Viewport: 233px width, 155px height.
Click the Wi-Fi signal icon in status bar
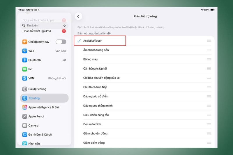[202, 10]
